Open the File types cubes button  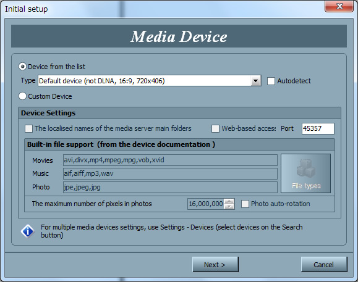click(x=305, y=173)
